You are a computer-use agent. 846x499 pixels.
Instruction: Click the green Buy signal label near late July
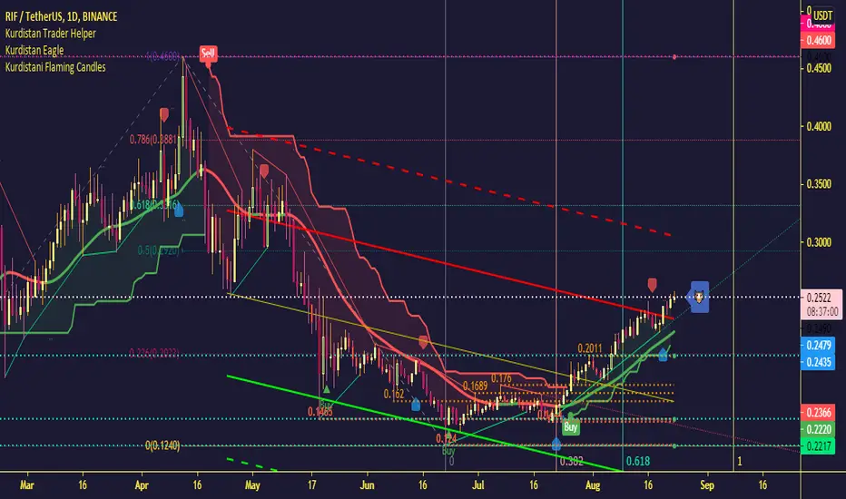tap(570, 427)
